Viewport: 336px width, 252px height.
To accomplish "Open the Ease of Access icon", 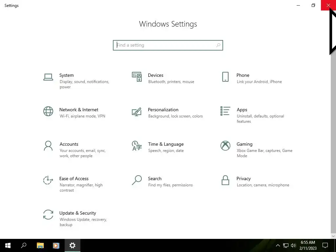I will point(48,180).
